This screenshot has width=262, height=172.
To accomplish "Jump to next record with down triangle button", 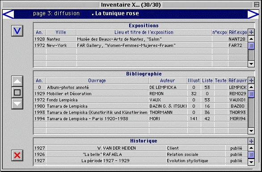I will pyautogui.click(x=17, y=104).
